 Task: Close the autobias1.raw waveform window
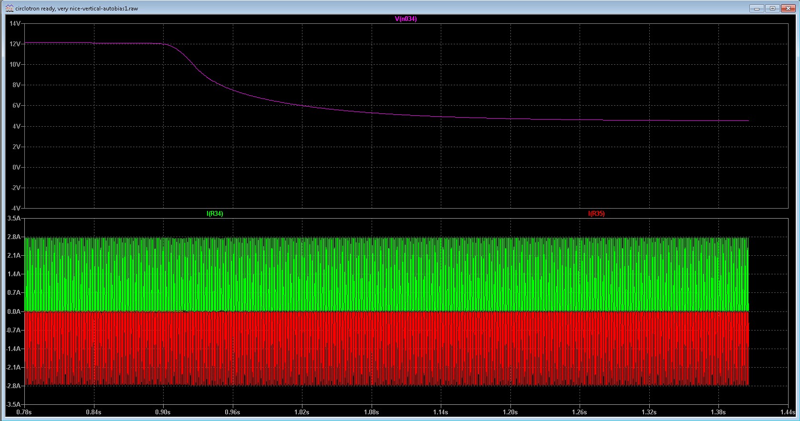[x=789, y=8]
